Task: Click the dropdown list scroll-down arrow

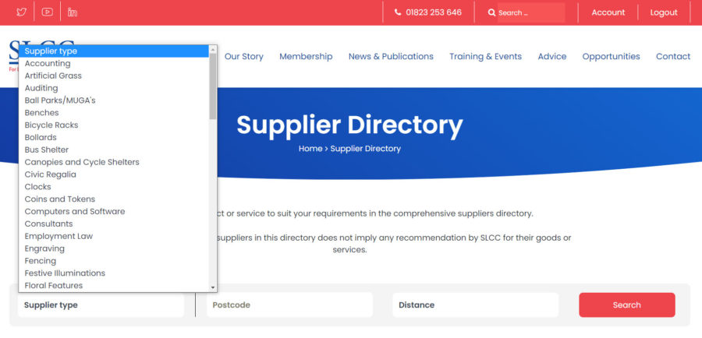Action: [213, 287]
